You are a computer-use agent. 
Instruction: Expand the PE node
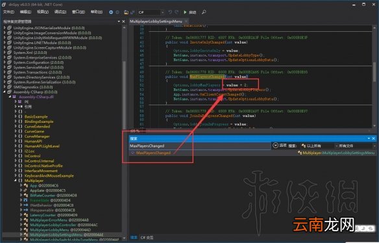tap(16, 101)
